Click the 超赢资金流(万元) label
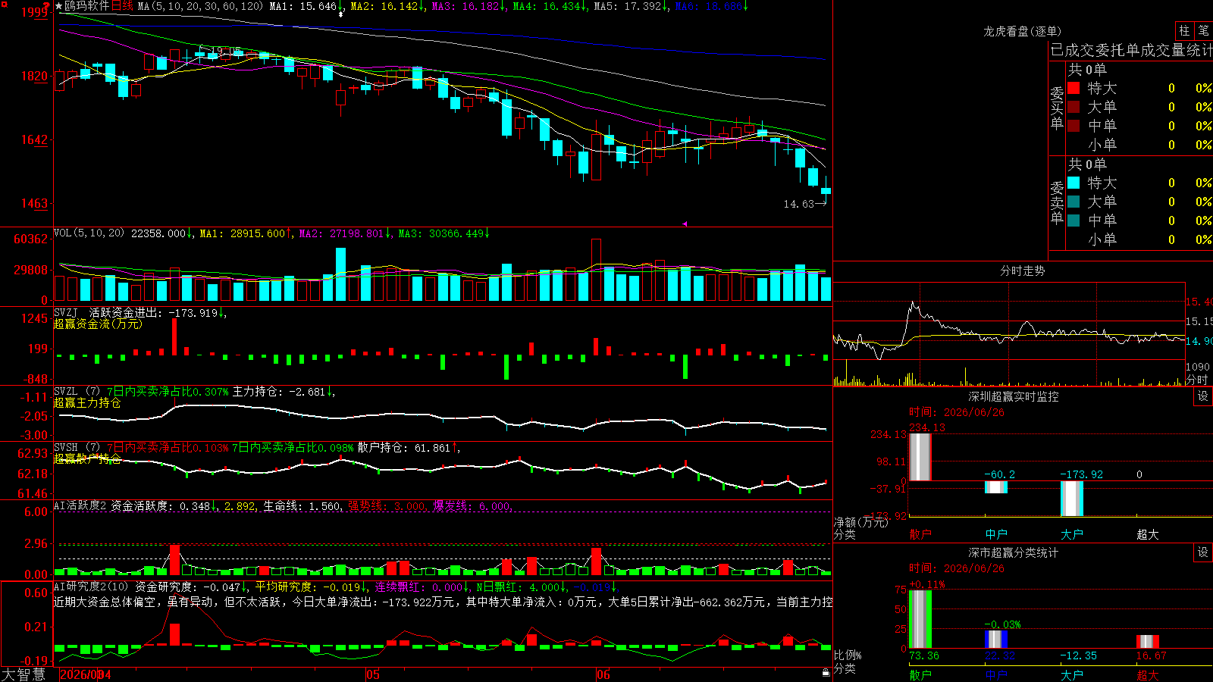This screenshot has width=1213, height=682. 98,324
